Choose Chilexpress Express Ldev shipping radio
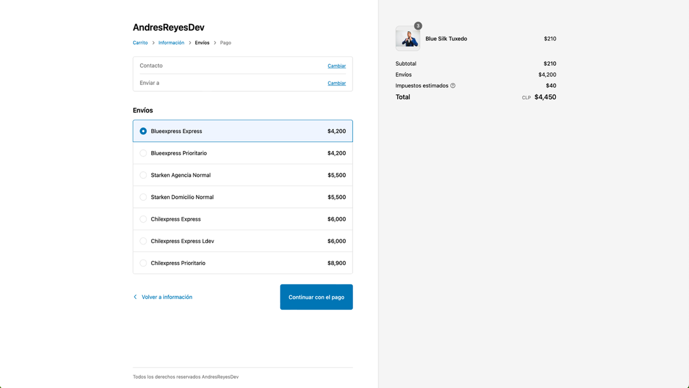Screen dimensions: 689x388 click(143, 241)
